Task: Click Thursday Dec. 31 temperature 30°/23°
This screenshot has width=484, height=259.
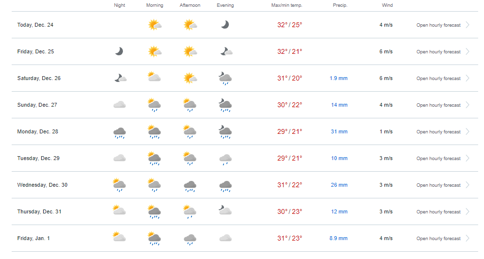Action: tap(290, 211)
